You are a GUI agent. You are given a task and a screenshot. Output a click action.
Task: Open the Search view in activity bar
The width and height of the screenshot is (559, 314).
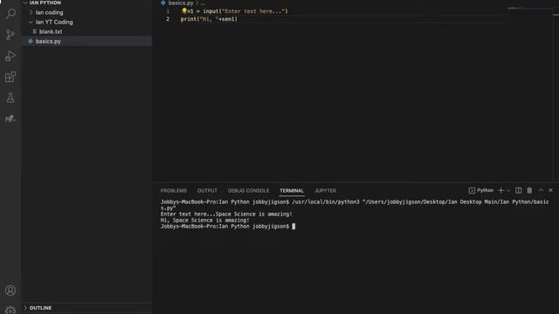10,14
